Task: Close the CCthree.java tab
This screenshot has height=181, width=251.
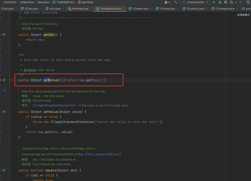Action: pos(178,9)
